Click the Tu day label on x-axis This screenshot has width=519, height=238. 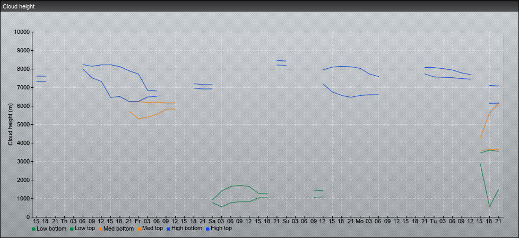(434, 221)
